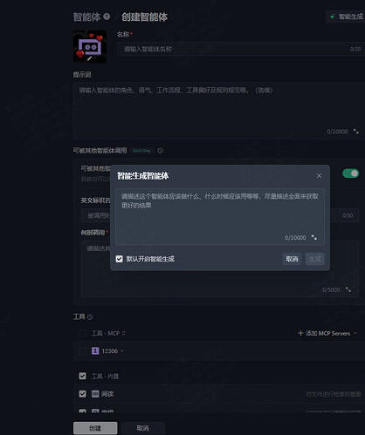This screenshot has height=435, width=365.
Task: Check the 工具 - MCP checkbox
Action: click(x=83, y=333)
